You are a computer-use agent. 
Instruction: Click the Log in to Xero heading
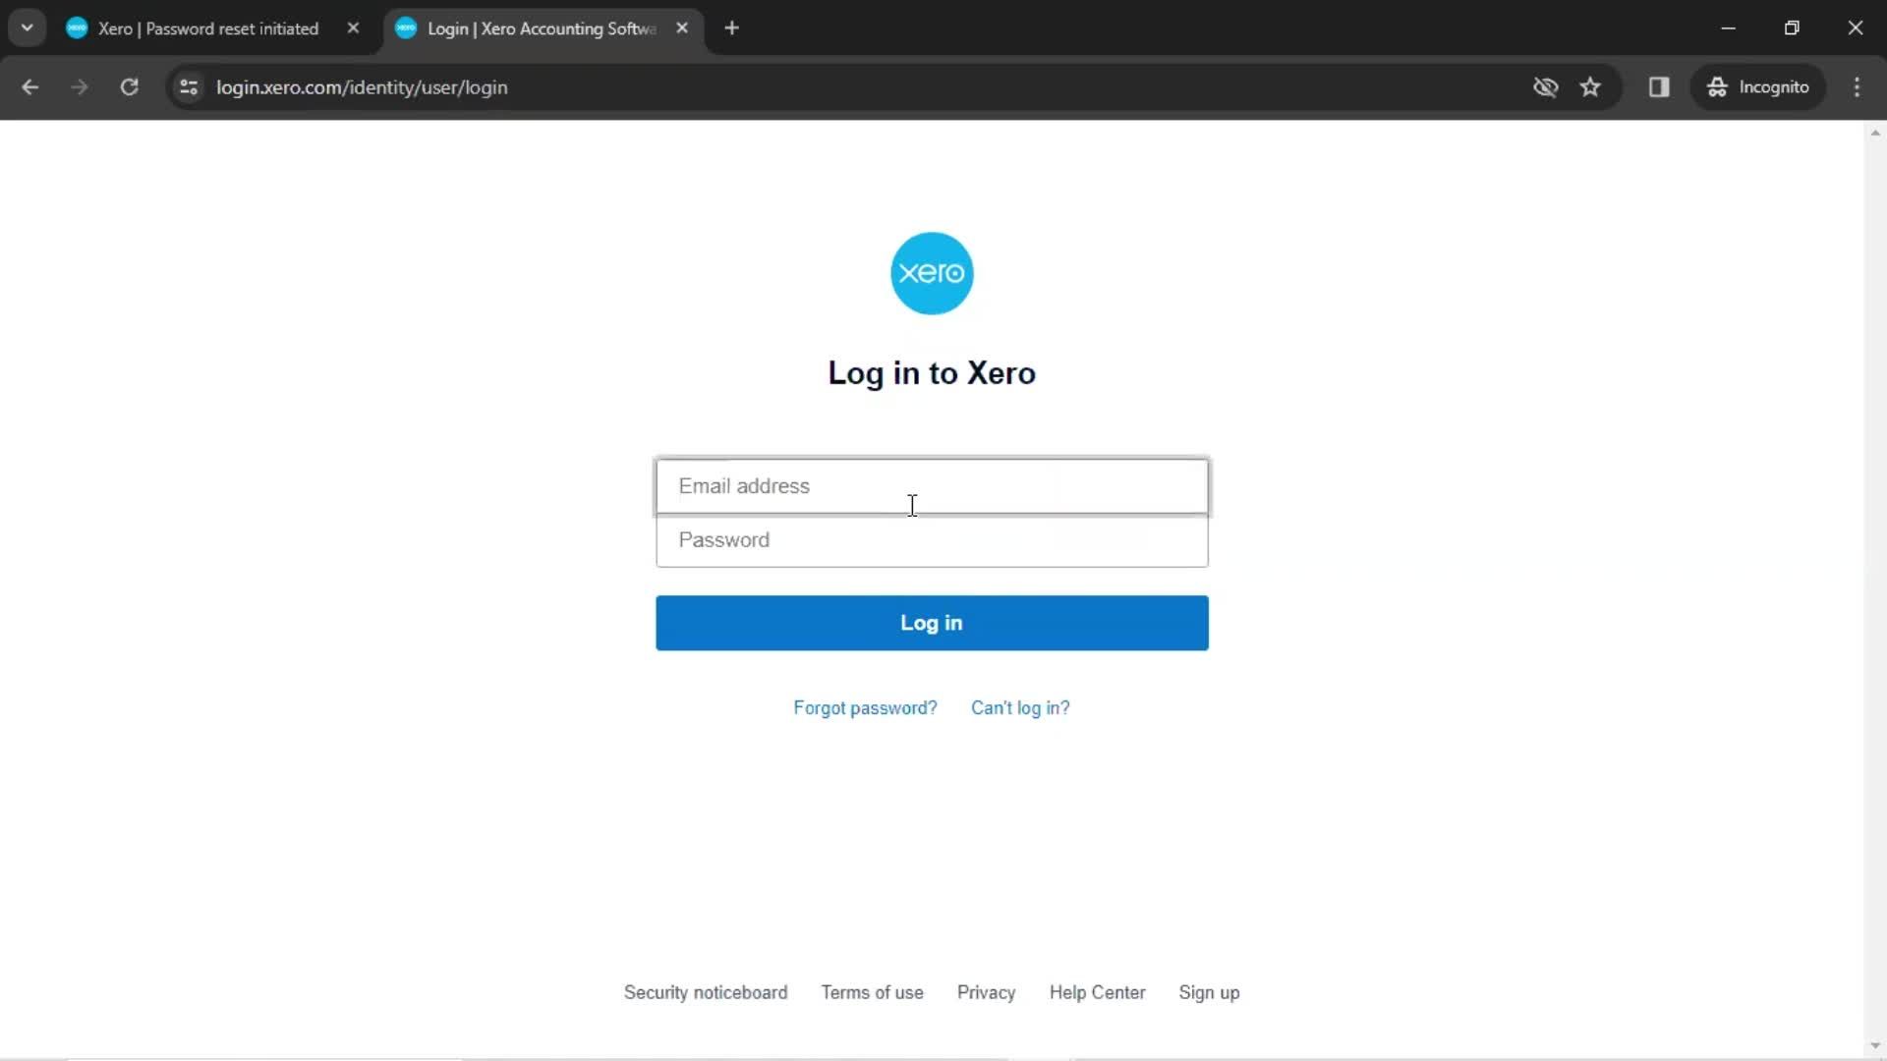click(932, 373)
